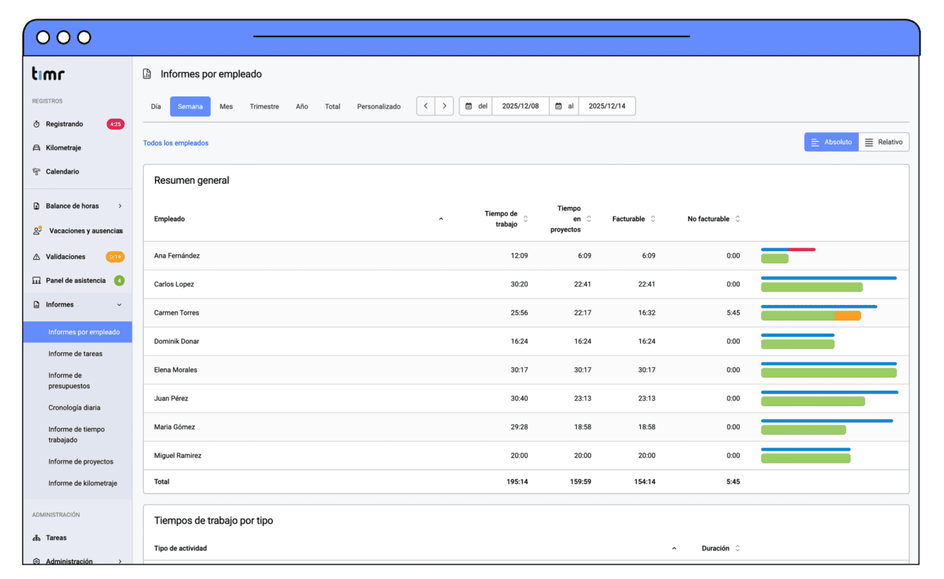This screenshot has width=944, height=579.
Task: Switch to Absoluto view mode
Action: [x=831, y=142]
